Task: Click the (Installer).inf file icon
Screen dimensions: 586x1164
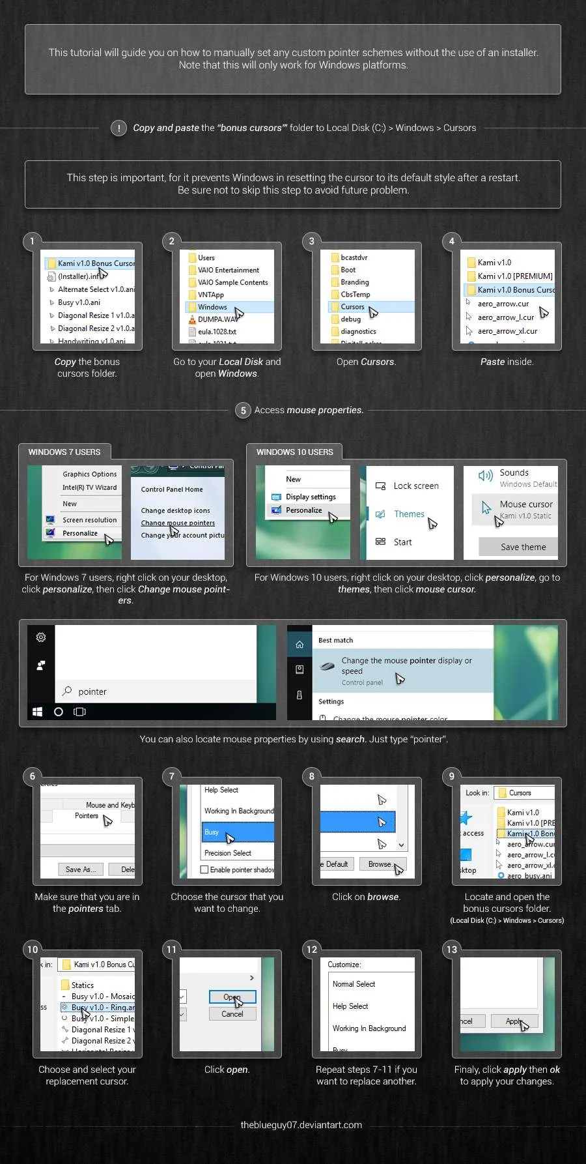Action: (52, 276)
